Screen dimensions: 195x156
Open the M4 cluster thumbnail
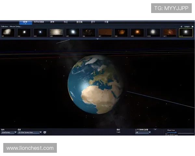point(57,32)
